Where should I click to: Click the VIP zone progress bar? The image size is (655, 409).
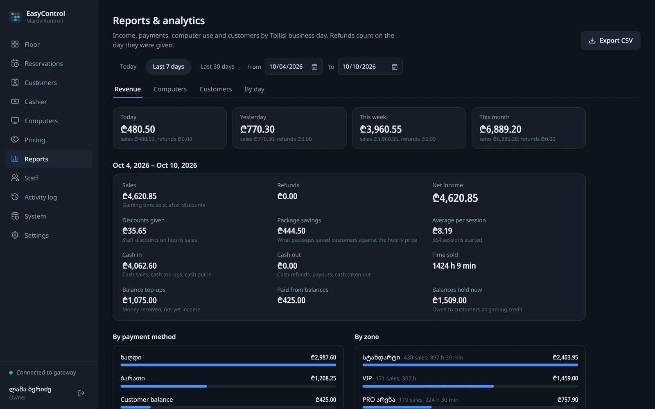coord(470,386)
